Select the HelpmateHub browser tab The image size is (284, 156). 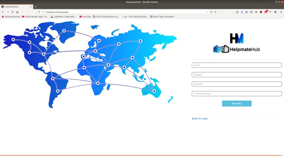pos(17,7)
